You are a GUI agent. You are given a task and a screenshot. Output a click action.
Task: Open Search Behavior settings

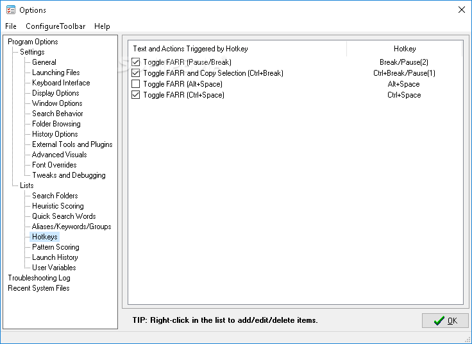pos(58,113)
